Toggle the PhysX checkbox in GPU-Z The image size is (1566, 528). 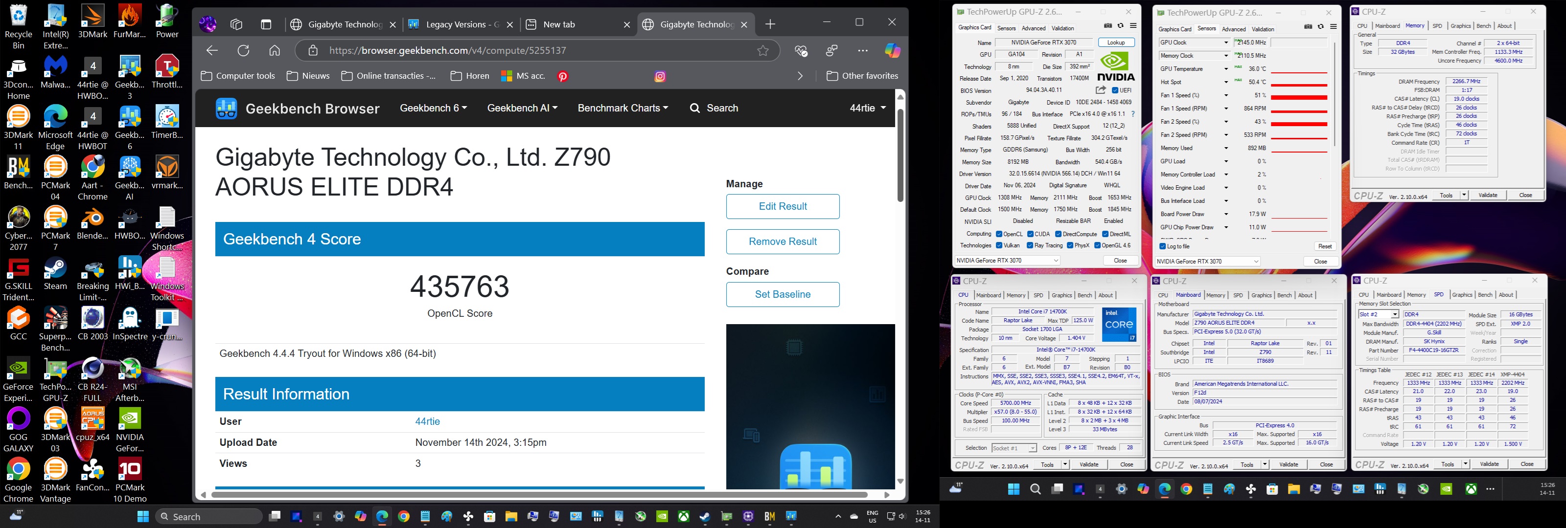pos(1070,245)
